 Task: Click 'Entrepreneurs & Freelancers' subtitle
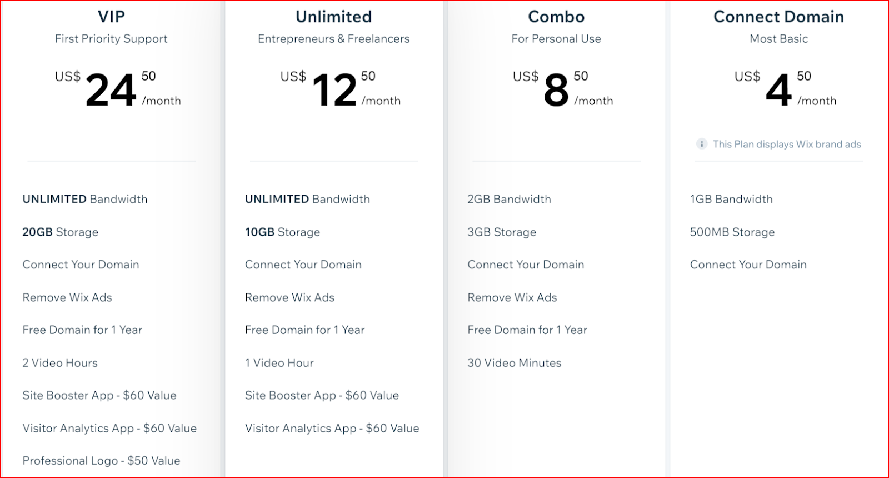[333, 39]
